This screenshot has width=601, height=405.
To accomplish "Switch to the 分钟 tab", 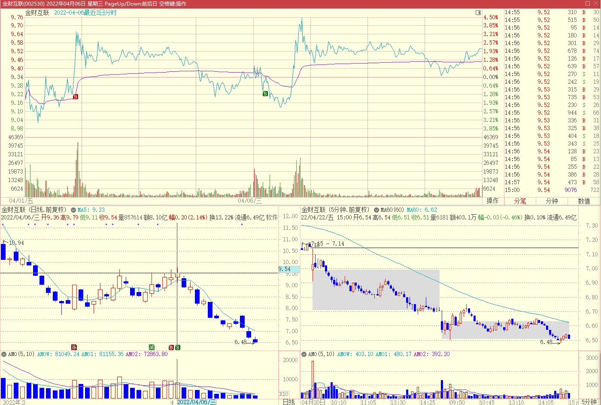I will click(552, 201).
